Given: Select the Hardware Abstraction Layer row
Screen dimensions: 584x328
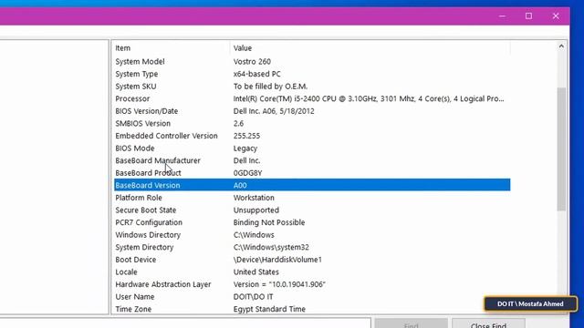Looking at the screenshot, I should pos(312,284).
